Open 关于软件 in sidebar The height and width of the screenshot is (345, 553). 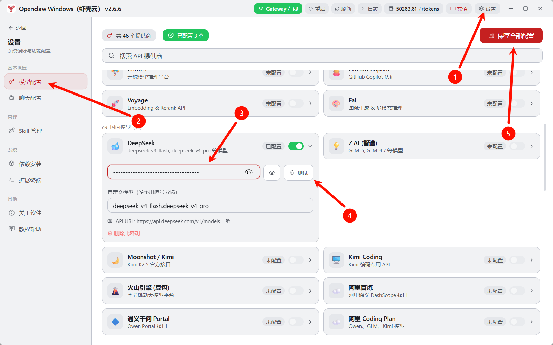(46, 213)
